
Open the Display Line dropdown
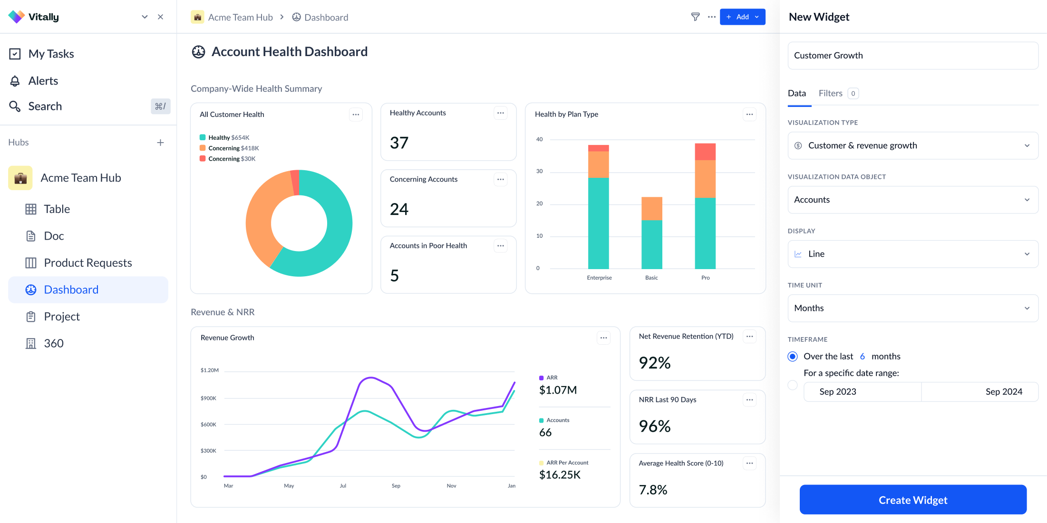coord(913,254)
